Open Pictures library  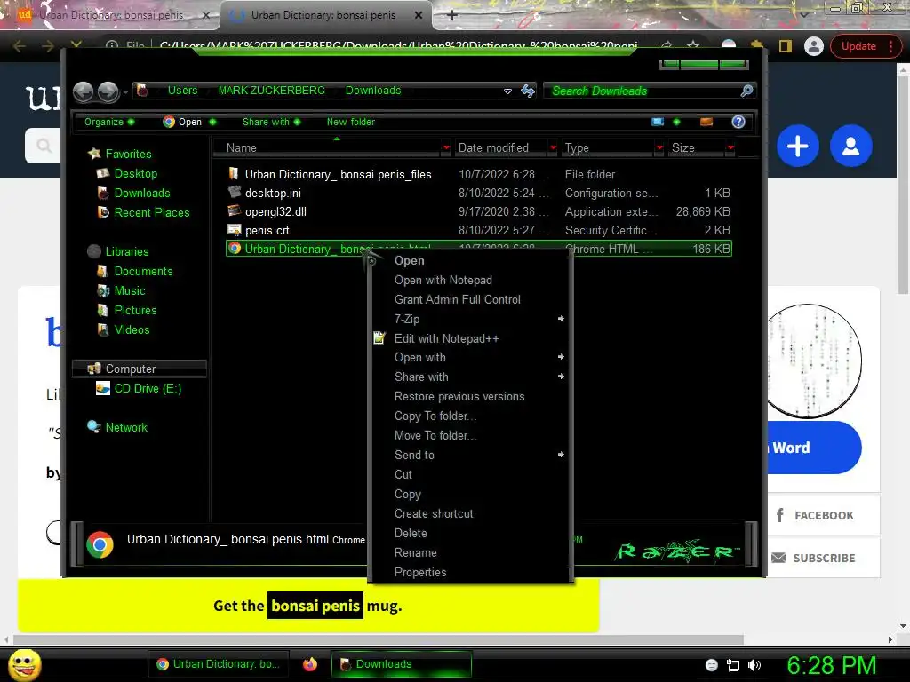pos(135,310)
